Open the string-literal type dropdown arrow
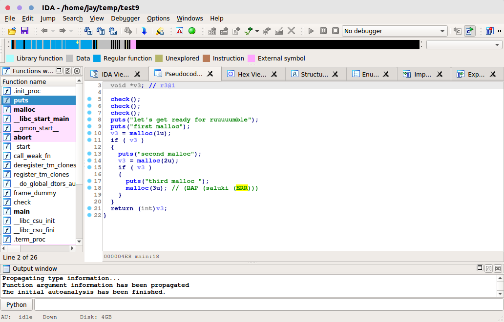The width and height of the screenshot is (504, 322). (x=257, y=31)
